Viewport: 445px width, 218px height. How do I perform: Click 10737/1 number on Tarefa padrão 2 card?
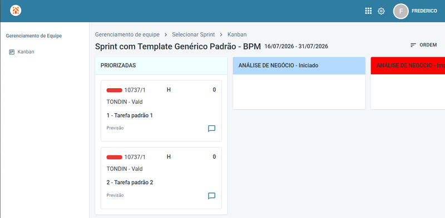tap(135, 157)
